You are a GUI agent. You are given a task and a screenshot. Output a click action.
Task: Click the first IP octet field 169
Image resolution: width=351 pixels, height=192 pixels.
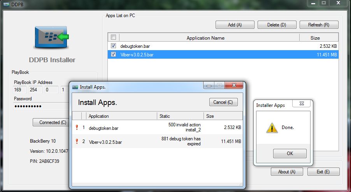point(19,90)
